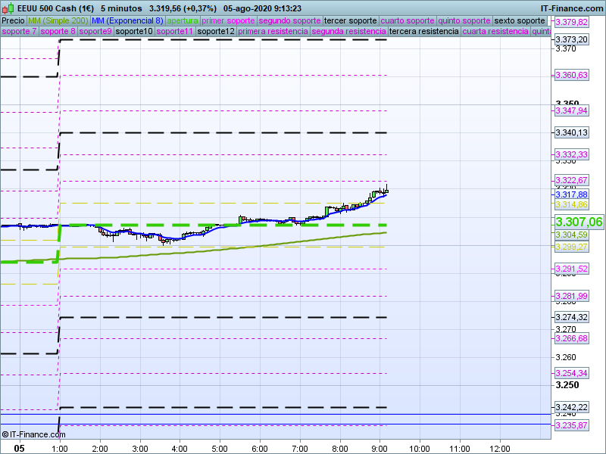
Task: Select the tercer soporte label
Action: click(350, 20)
